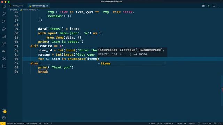Click "'reviews': []" on line 56

[x=59, y=16]
